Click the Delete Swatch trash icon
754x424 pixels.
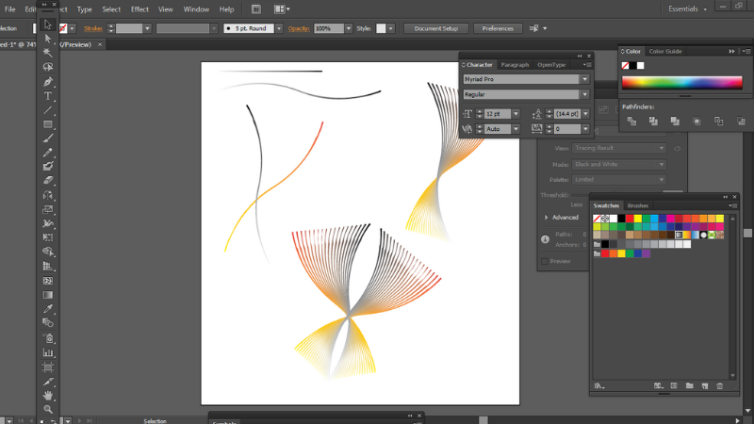720,386
